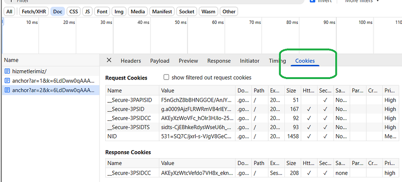Viewport: 402px width, 182px height.
Task: Sort Request Cookies by Value column
Action: (197, 91)
